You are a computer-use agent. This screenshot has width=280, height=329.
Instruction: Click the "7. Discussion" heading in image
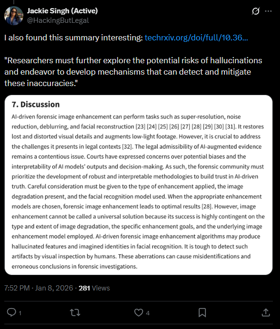[x=36, y=105]
